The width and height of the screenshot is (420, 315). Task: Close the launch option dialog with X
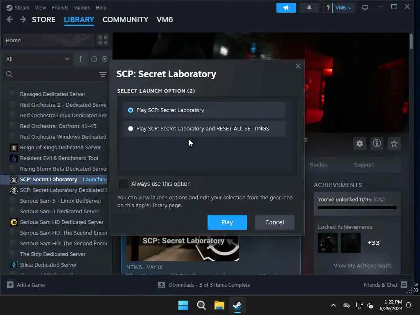pyautogui.click(x=298, y=66)
